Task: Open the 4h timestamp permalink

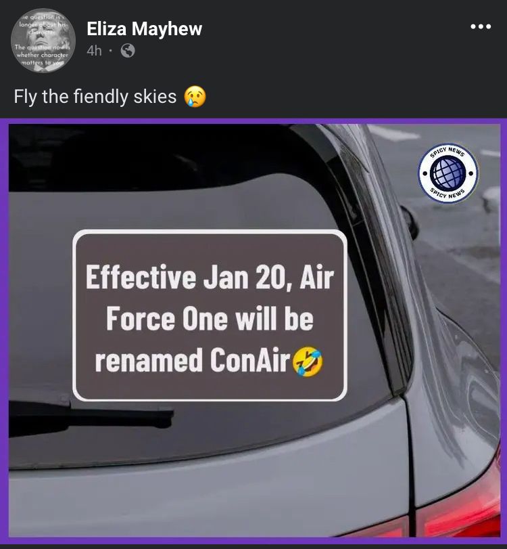Action: point(95,51)
